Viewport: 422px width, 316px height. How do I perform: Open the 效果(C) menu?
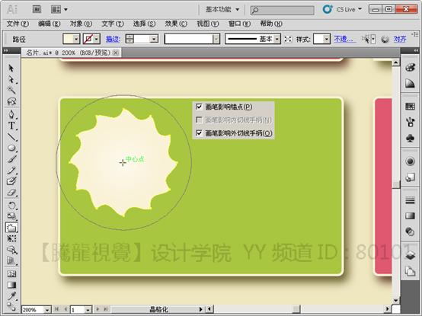coord(176,24)
